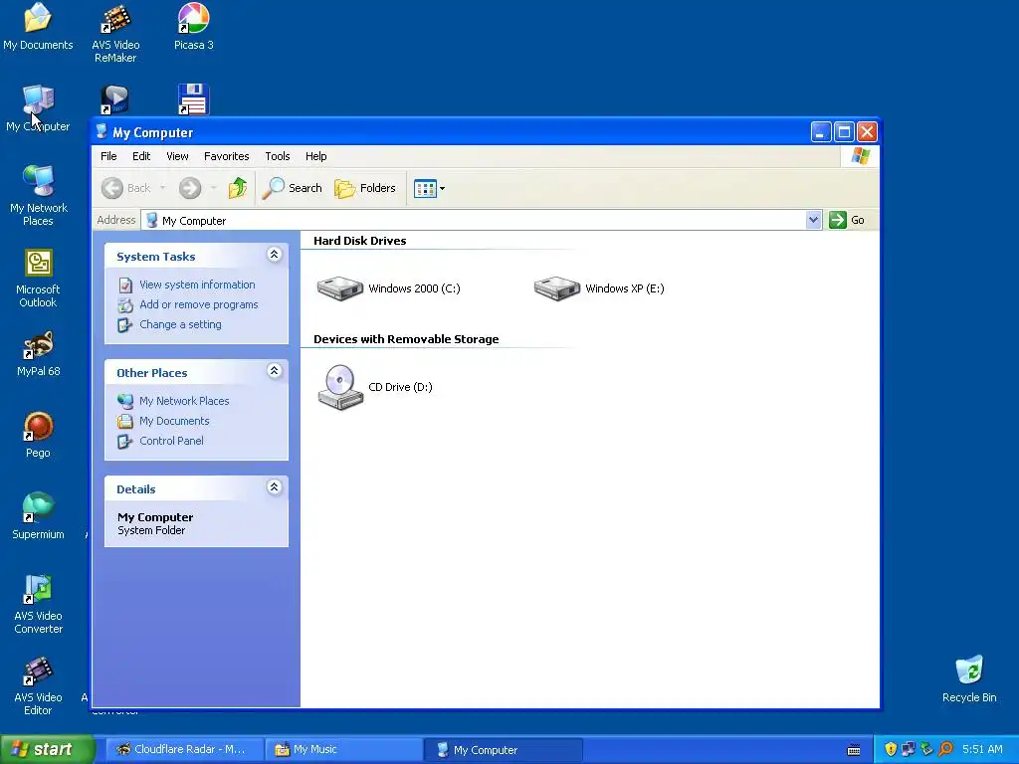Click the Windows flag logo in the menu bar
The width and height of the screenshot is (1019, 764).
pyautogui.click(x=860, y=156)
